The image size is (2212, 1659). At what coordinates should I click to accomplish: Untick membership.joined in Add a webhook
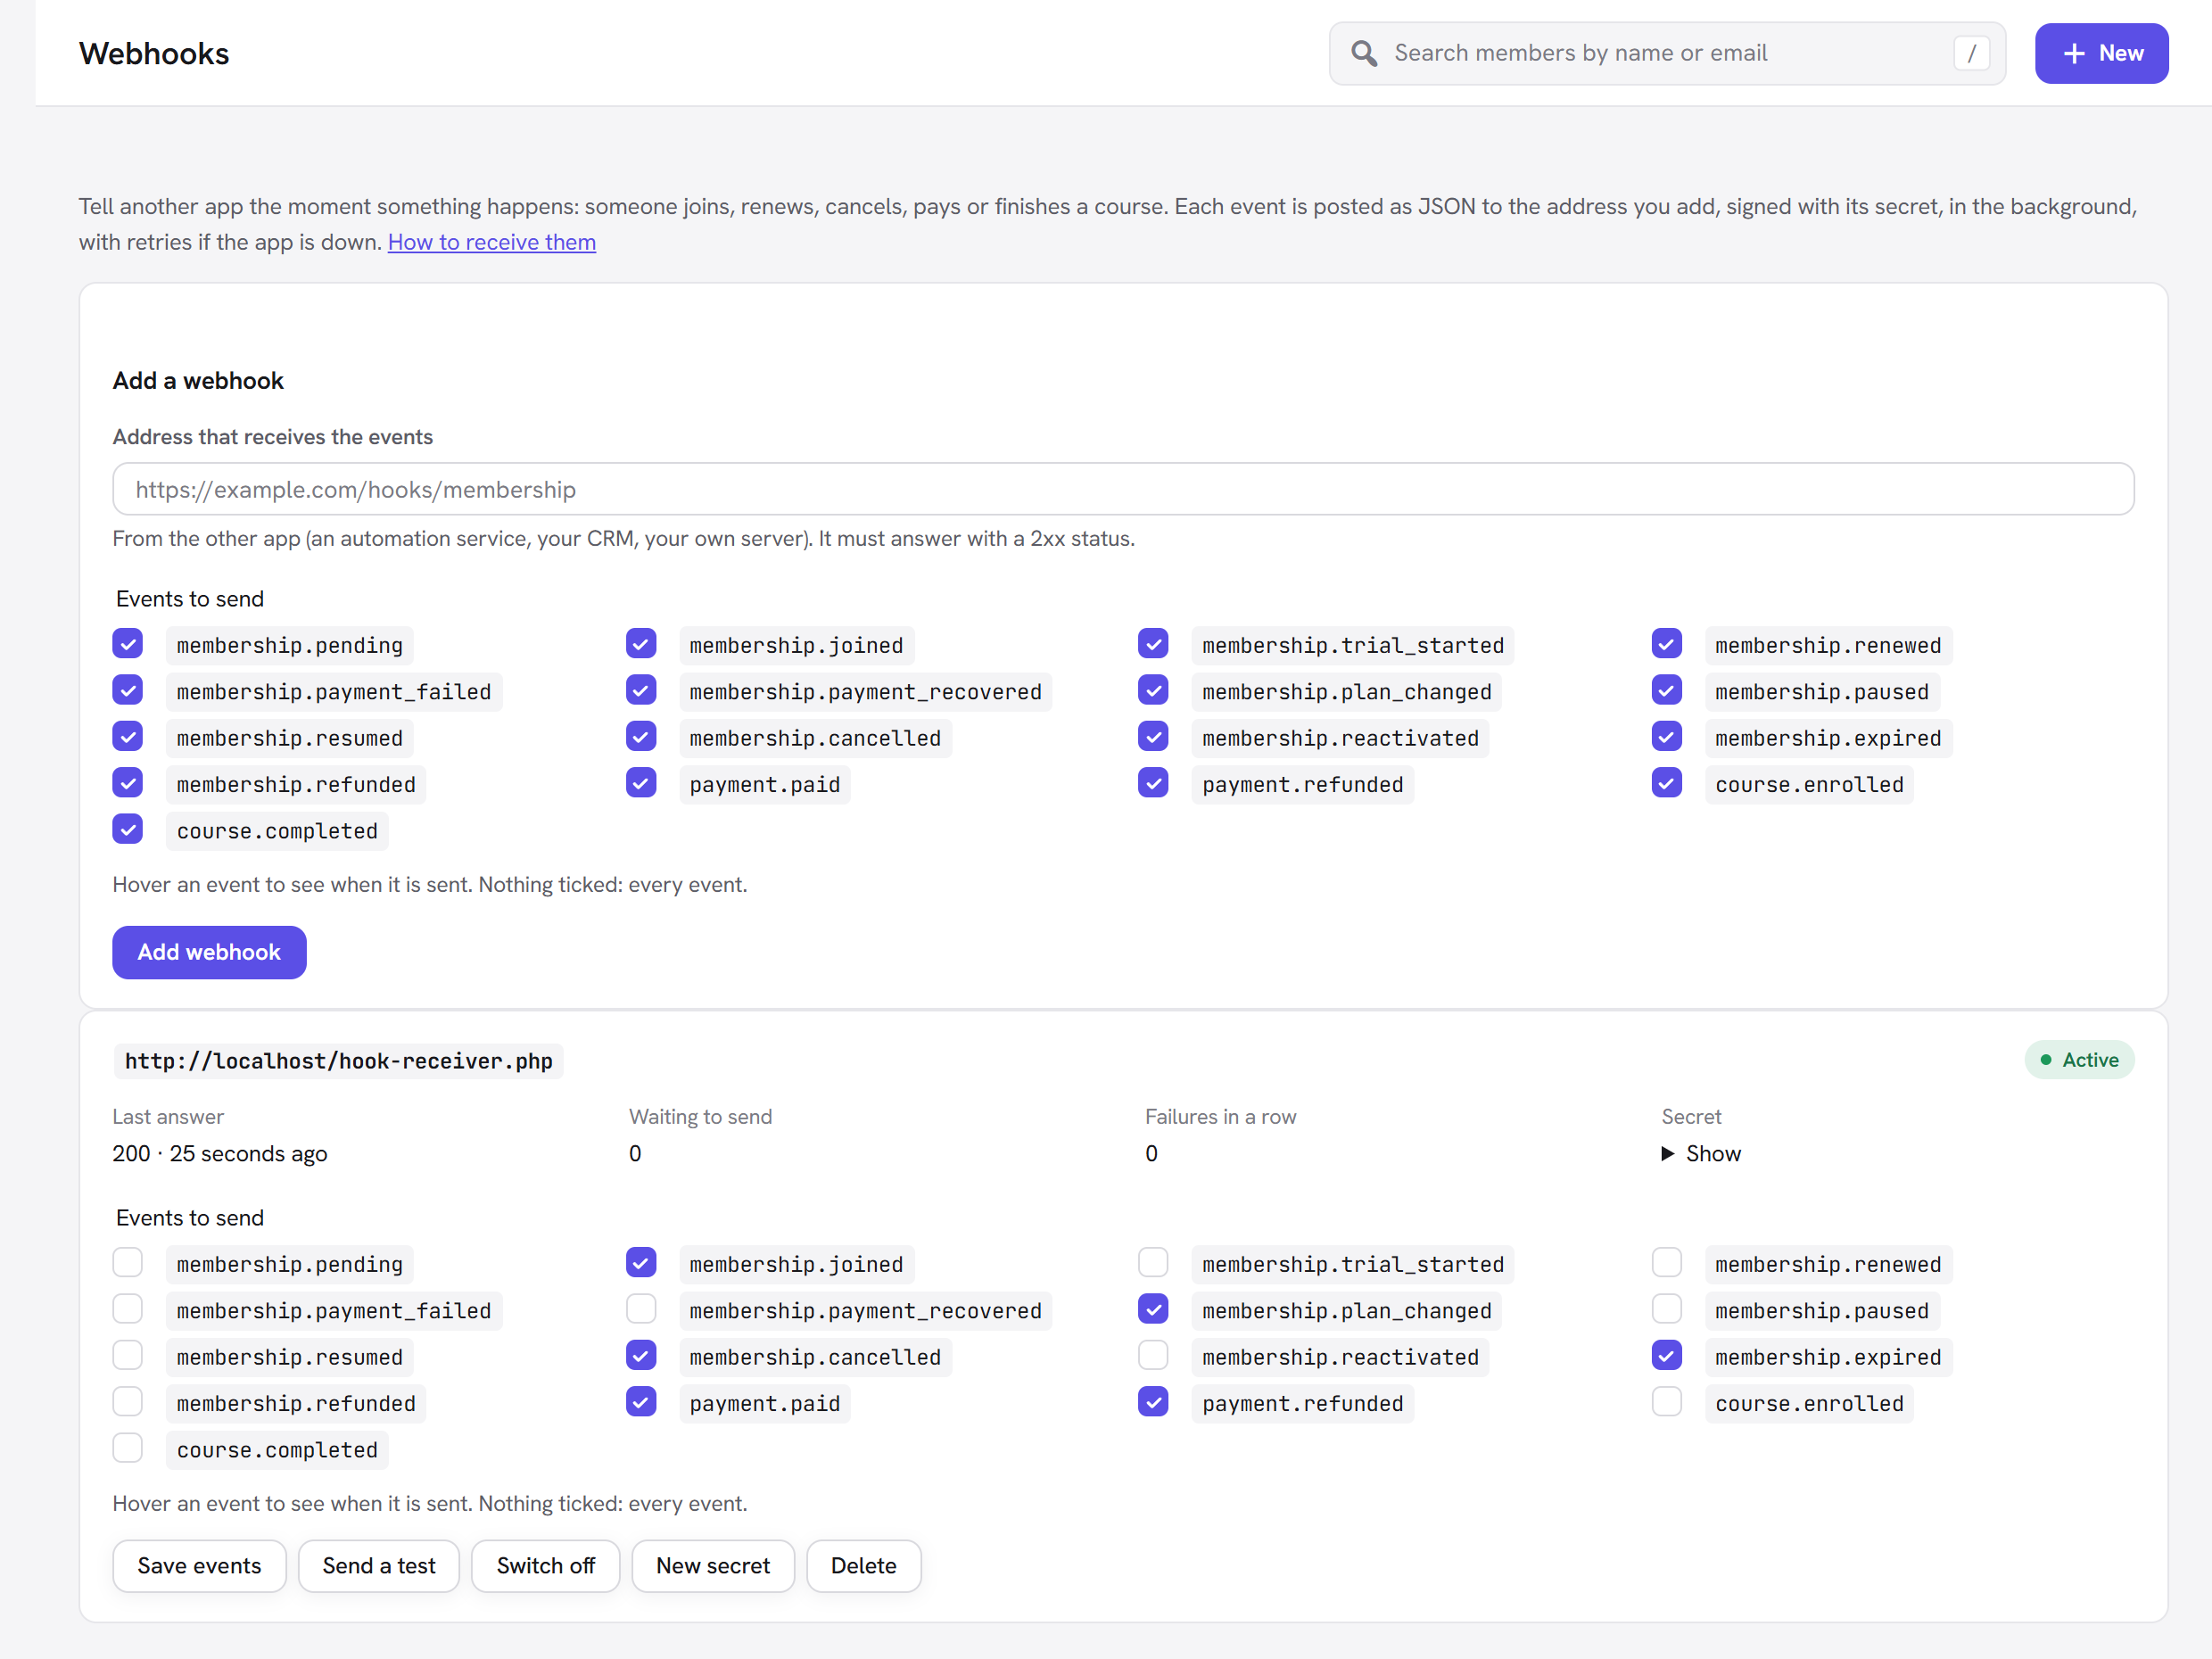[x=641, y=644]
